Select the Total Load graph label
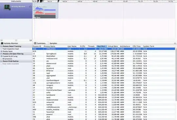 pos(40,14)
